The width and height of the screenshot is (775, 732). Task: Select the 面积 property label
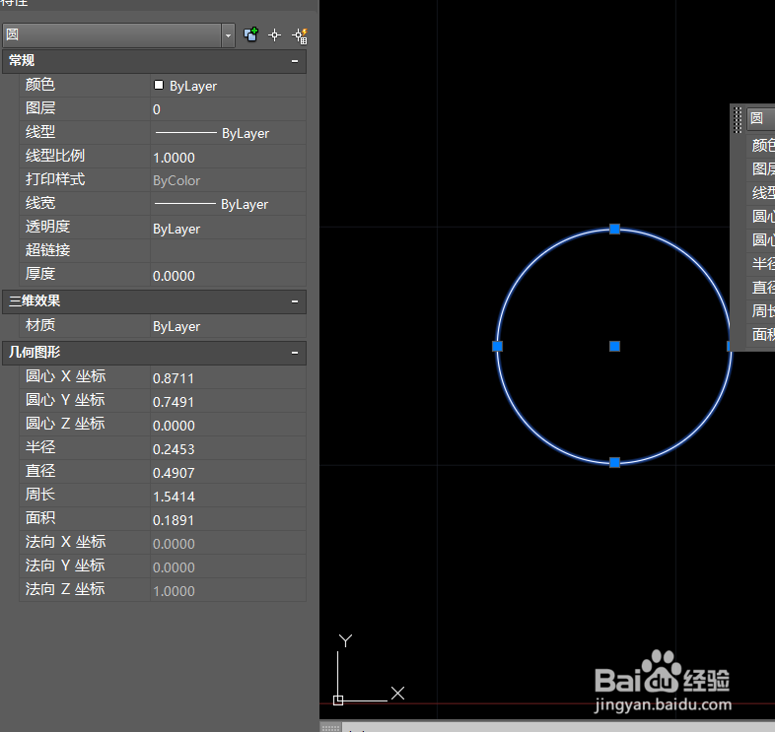pyautogui.click(x=40, y=518)
